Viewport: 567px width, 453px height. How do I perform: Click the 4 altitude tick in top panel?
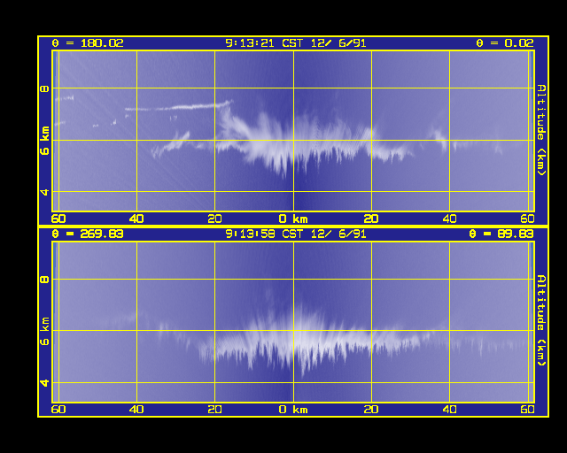tap(44, 192)
